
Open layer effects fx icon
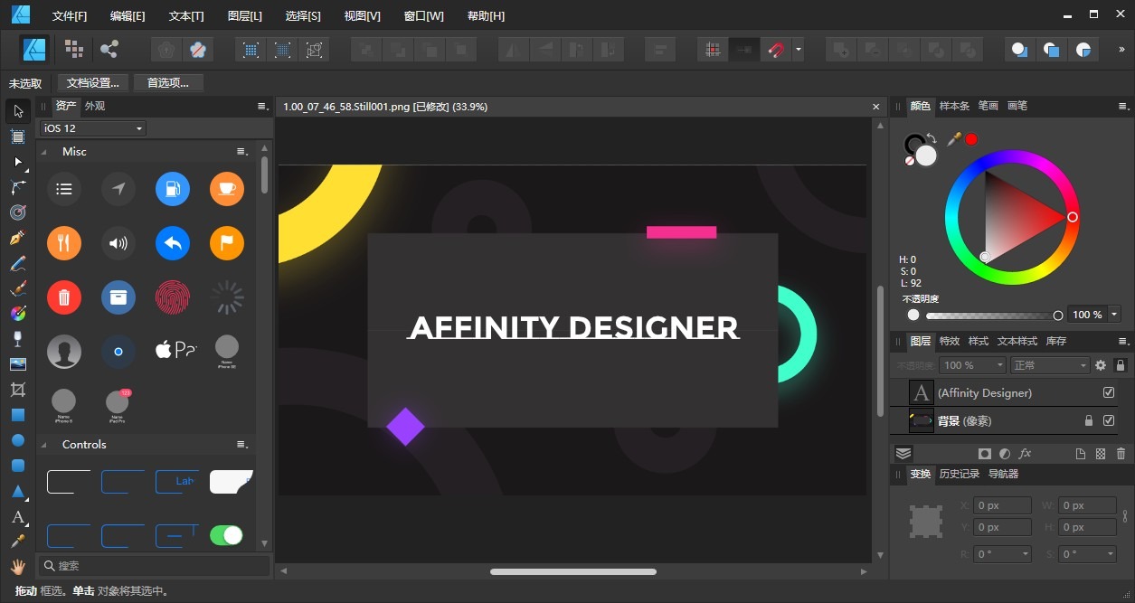tap(1025, 454)
